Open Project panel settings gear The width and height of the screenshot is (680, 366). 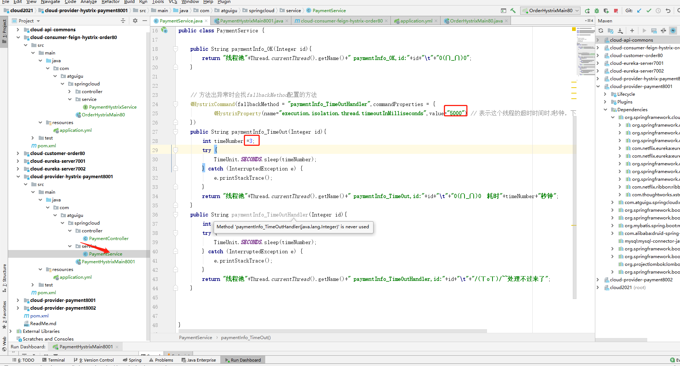click(135, 21)
